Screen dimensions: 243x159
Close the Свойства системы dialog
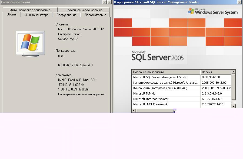coord(109,2)
